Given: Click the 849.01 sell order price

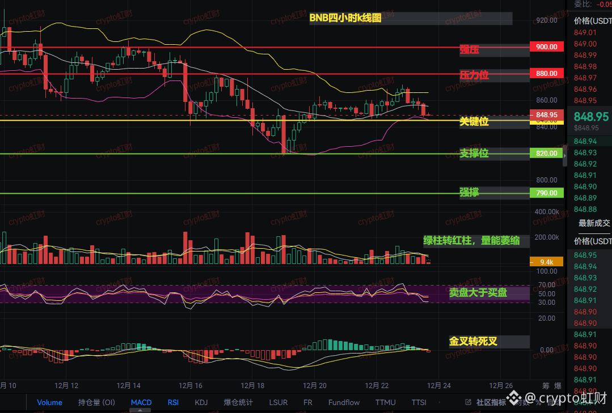Looking at the screenshot, I should coord(585,32).
